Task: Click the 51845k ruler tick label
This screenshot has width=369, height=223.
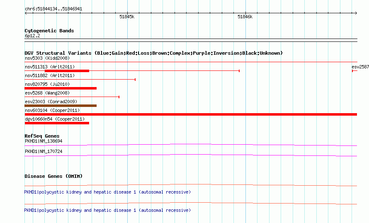Action: (x=127, y=17)
